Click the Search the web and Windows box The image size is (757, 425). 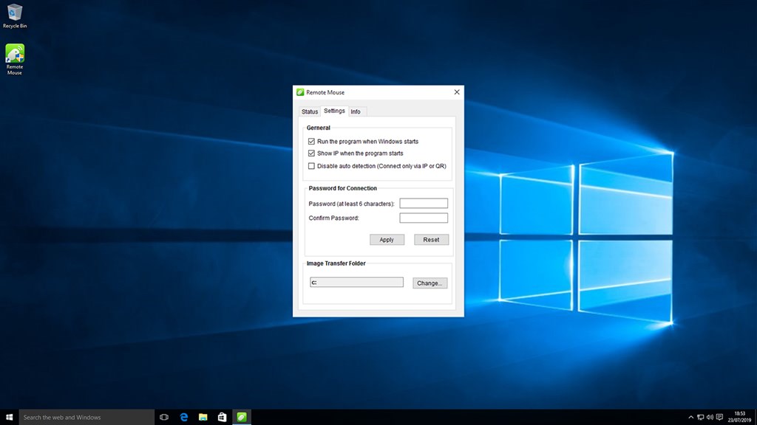tap(87, 418)
